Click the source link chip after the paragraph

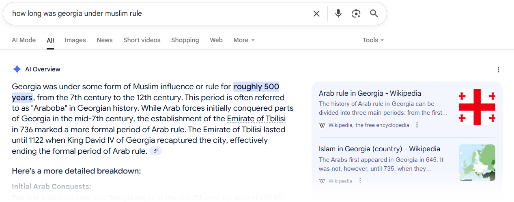pyautogui.click(x=155, y=151)
